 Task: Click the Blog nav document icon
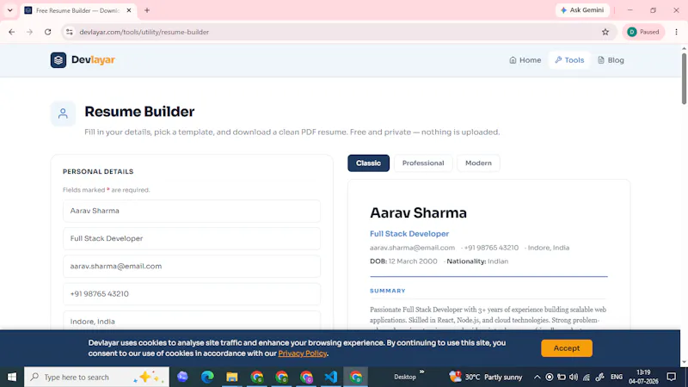(600, 60)
